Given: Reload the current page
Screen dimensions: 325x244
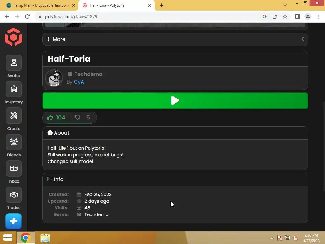Looking at the screenshot, I should 27,17.
